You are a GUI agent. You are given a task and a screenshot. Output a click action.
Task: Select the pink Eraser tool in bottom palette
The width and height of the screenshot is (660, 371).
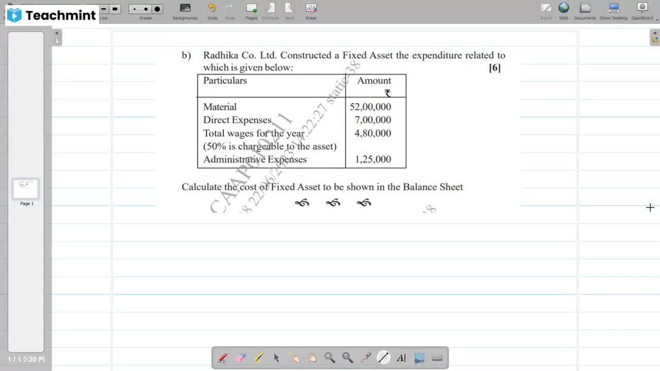(x=241, y=358)
